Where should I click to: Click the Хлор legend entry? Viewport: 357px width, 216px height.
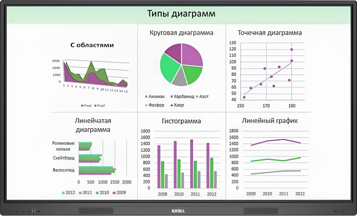[179, 105]
